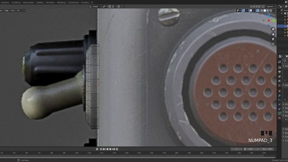Open the object type visibility dropdown
This screenshot has width=288, height=162.
coord(238,10)
